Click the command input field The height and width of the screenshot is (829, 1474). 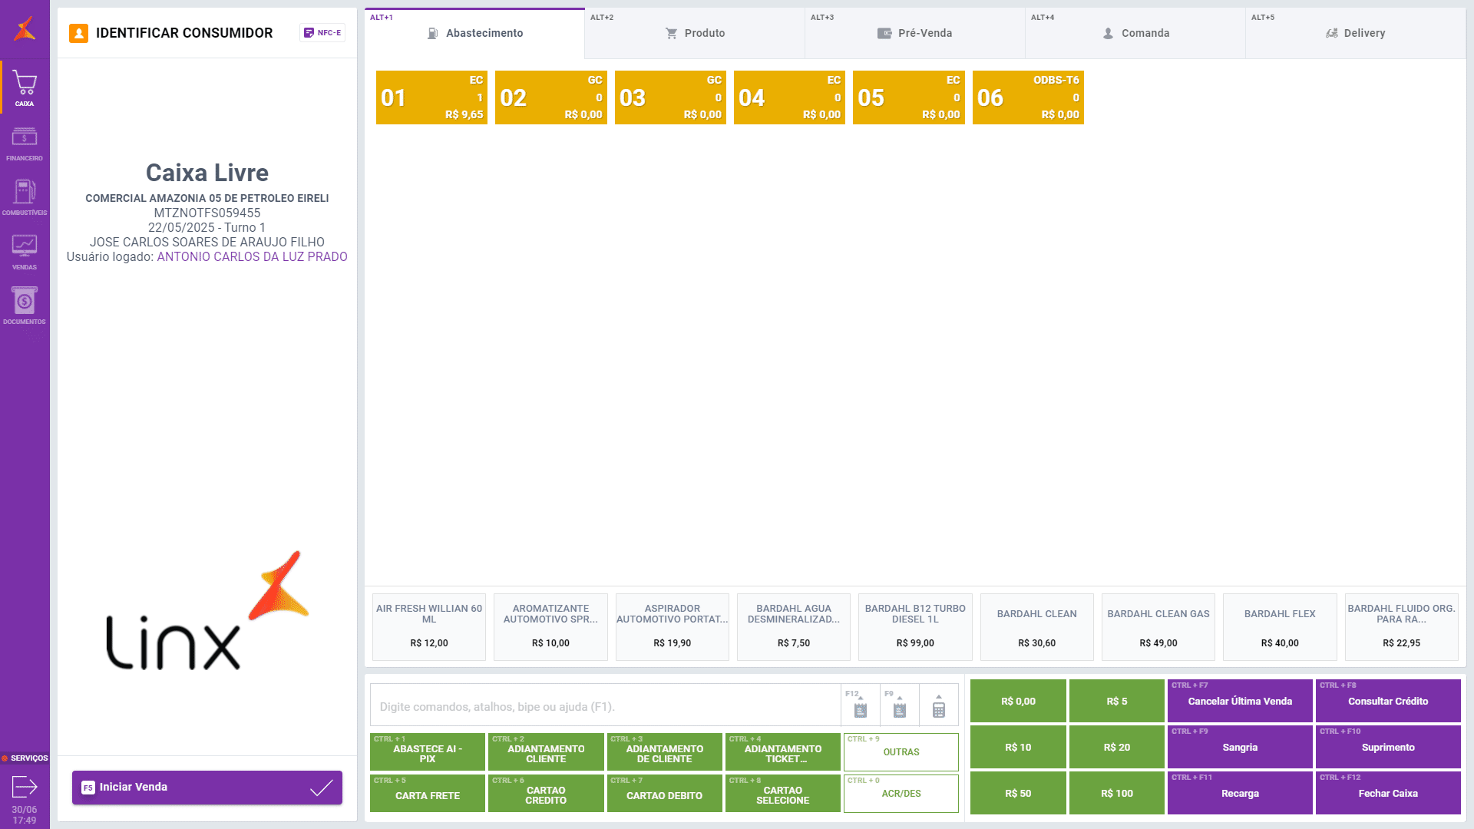coord(605,706)
